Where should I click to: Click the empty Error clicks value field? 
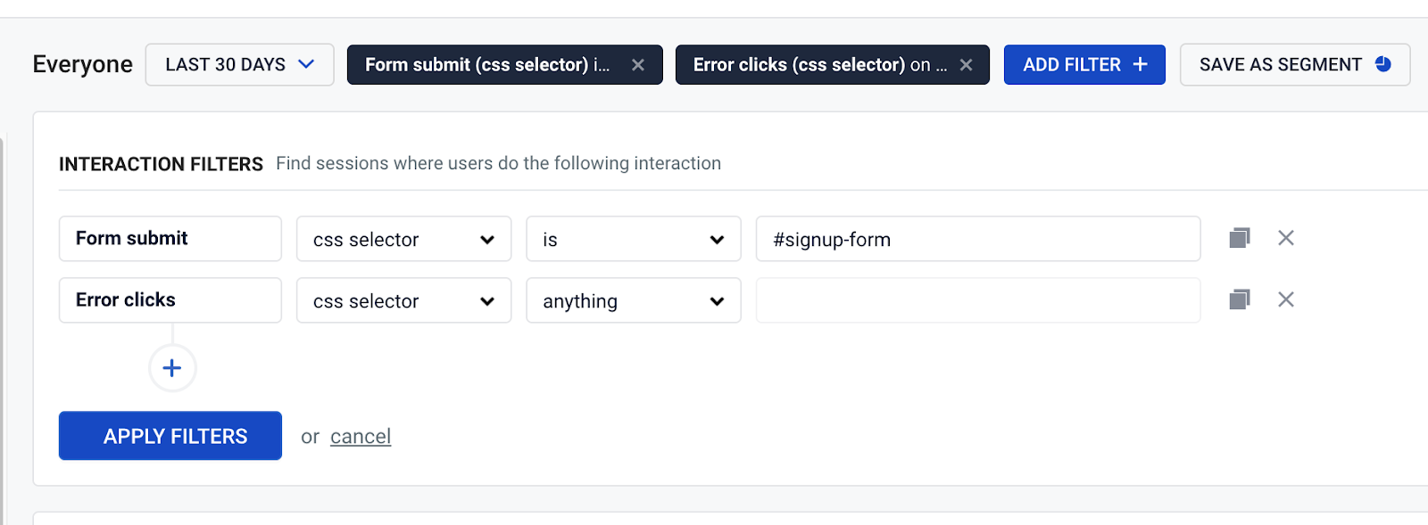click(x=977, y=300)
